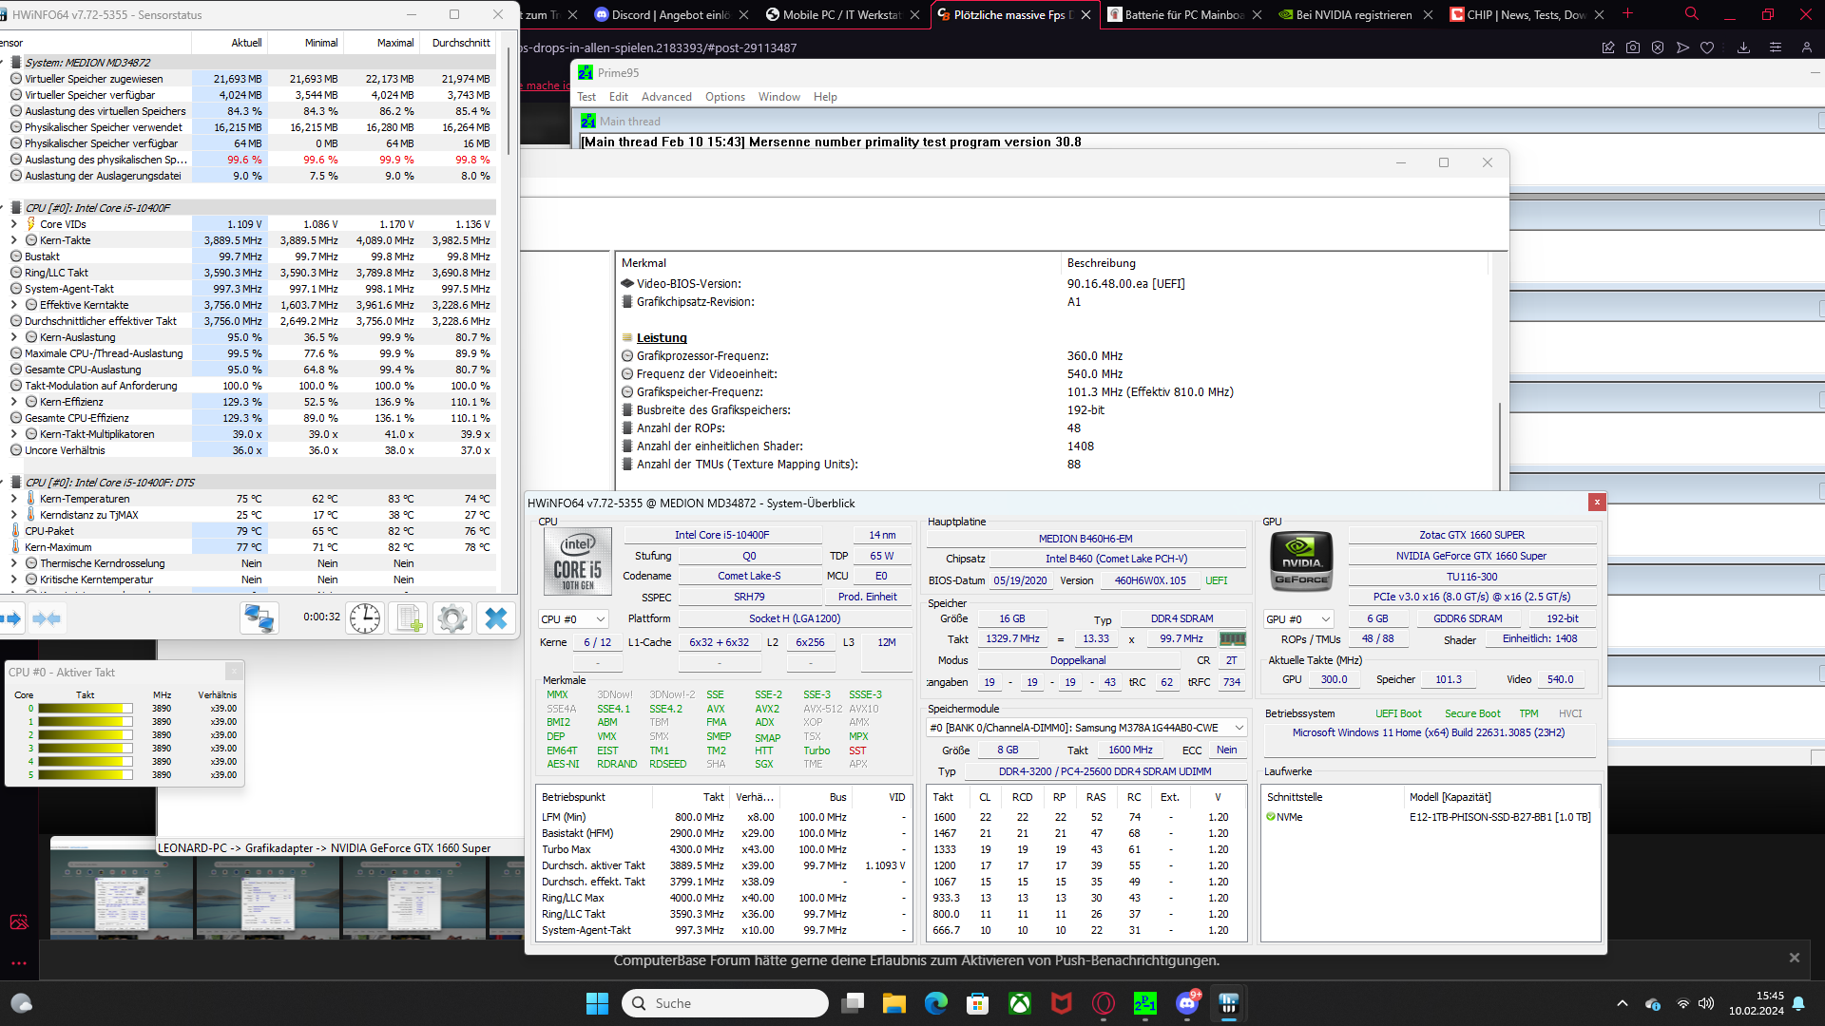Click the heart bookmark icon in address bar
The width and height of the screenshot is (1825, 1026).
pos(1707,47)
